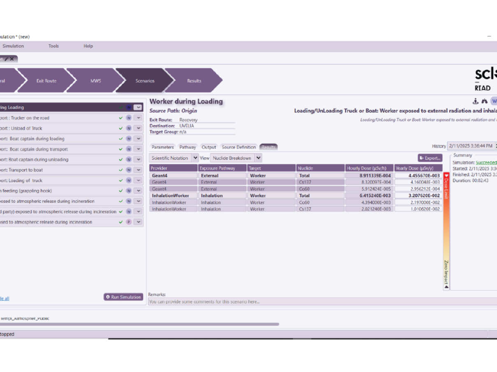Click the Provider column header
The image size is (497, 372).
coord(173,168)
